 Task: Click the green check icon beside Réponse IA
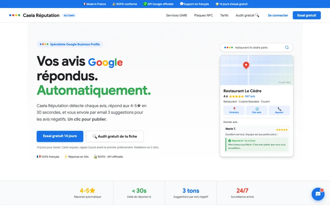230,141
